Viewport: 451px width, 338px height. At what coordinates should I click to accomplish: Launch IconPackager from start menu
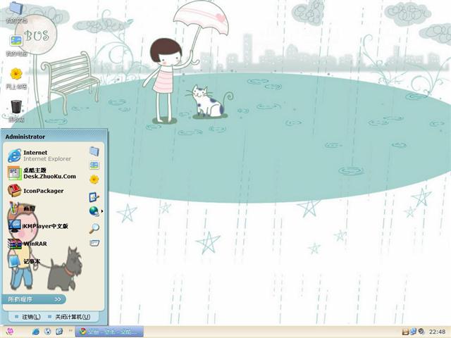pos(36,191)
